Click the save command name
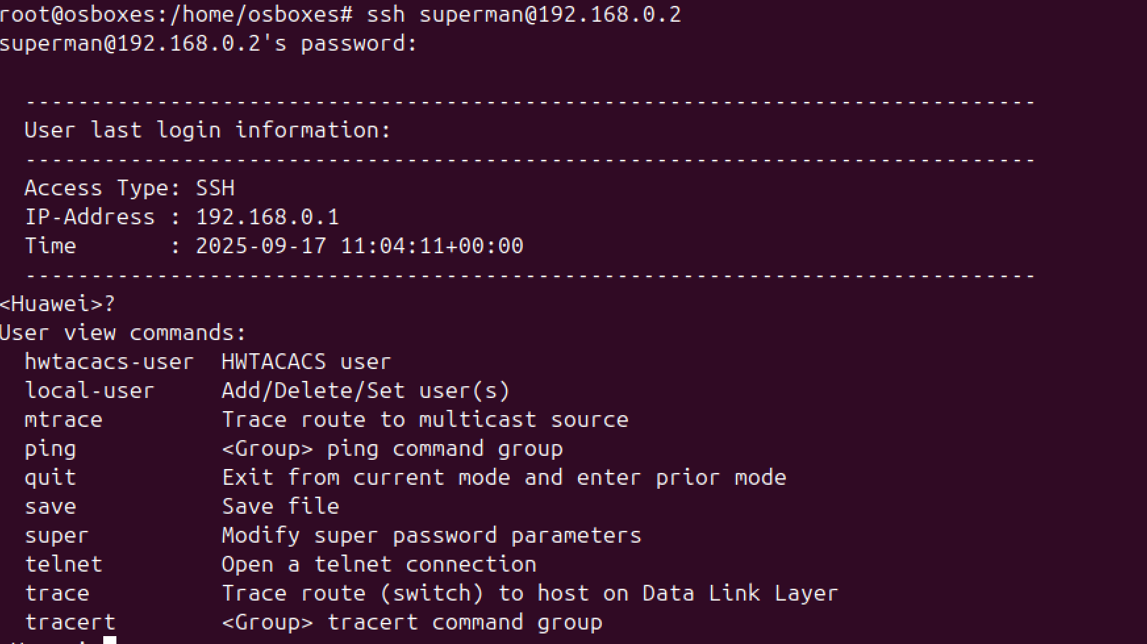Image resolution: width=1147 pixels, height=644 pixels. [50, 507]
